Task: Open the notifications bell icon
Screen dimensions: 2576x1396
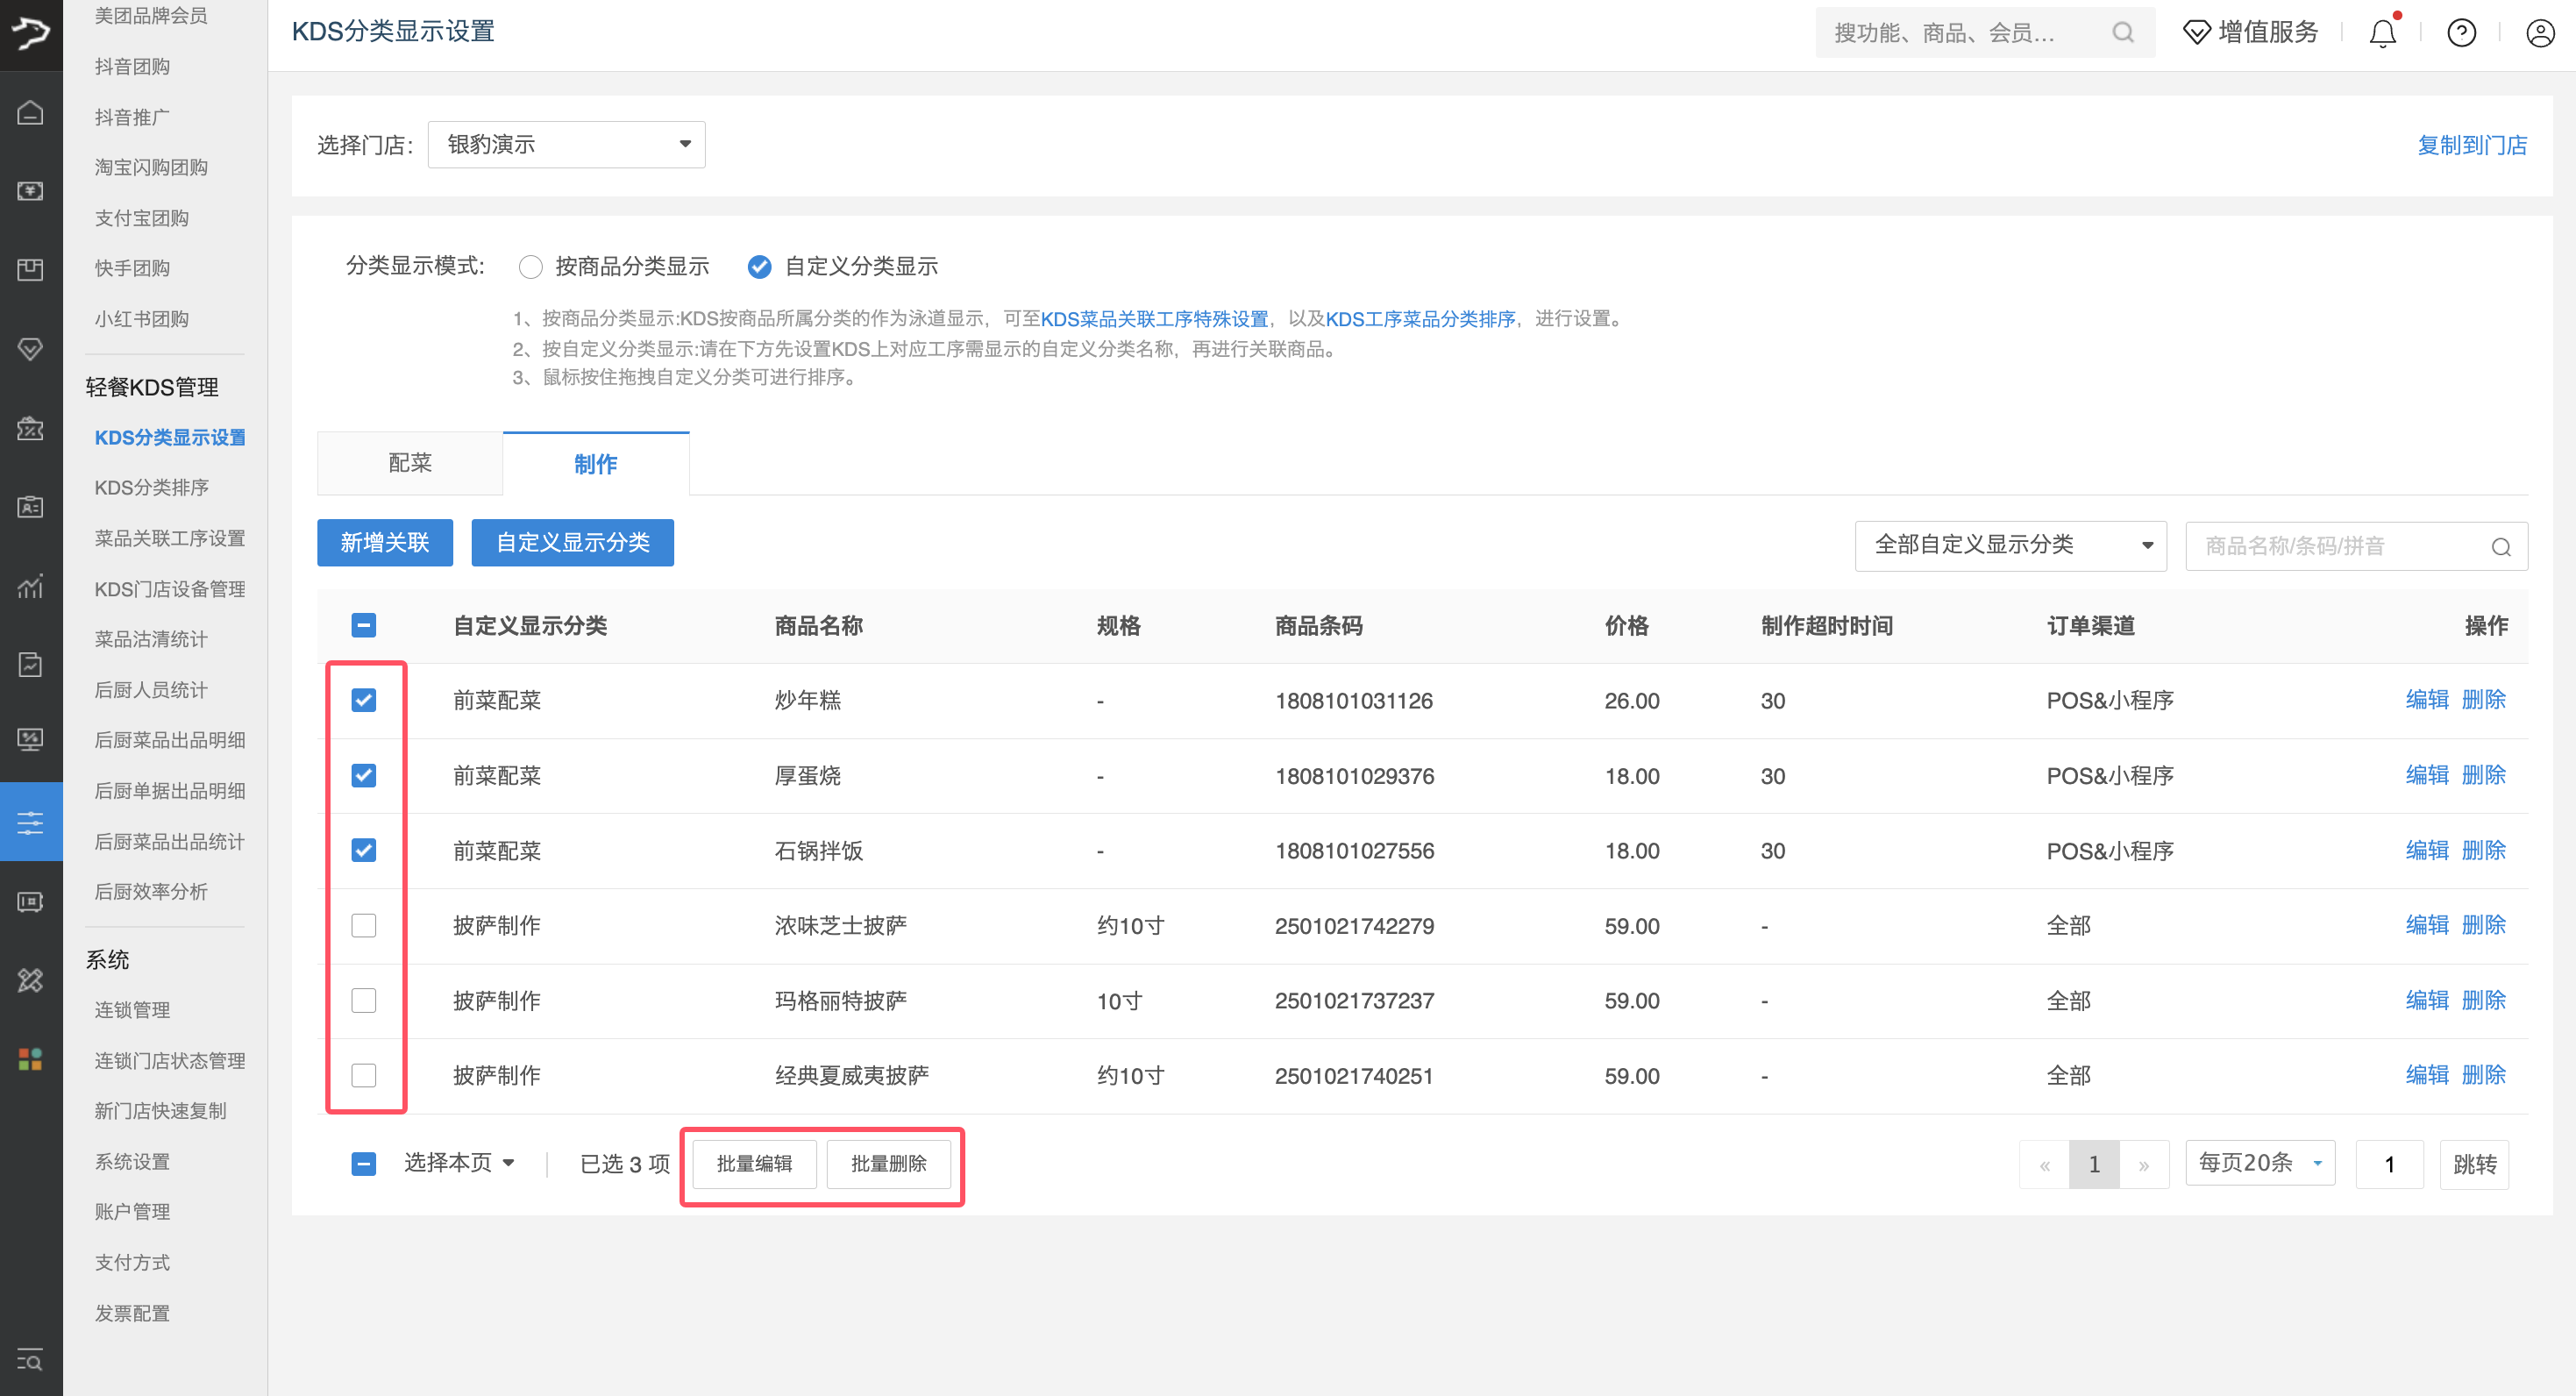Action: 2383,32
